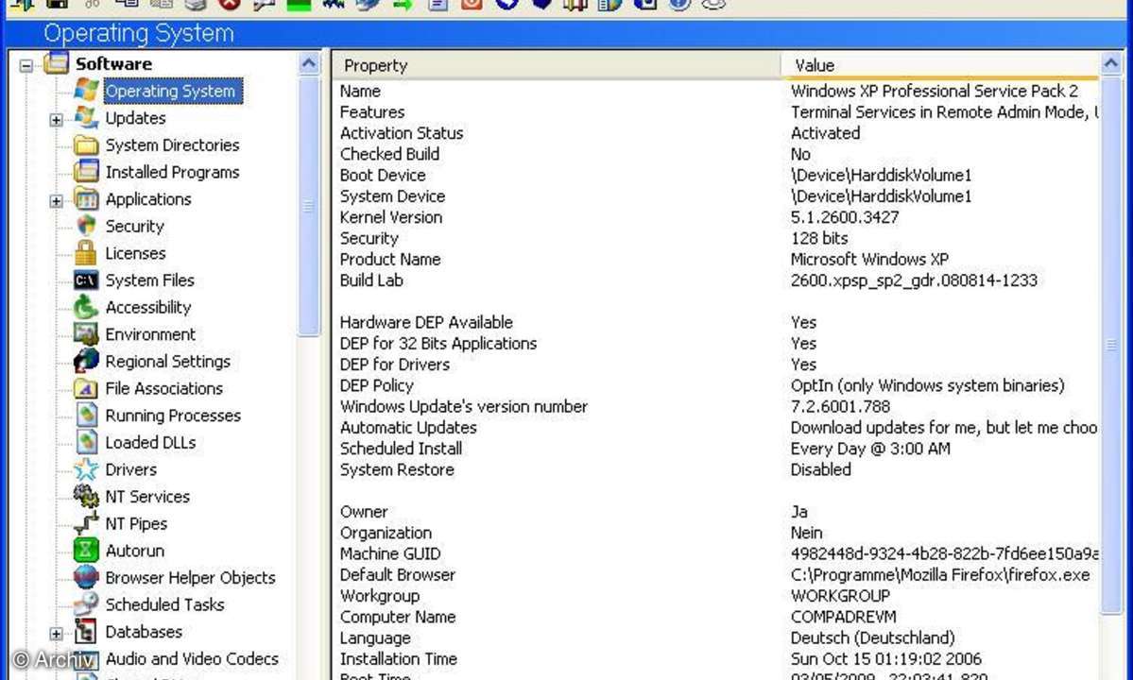Click the Accessibility icon
This screenshot has height=680, width=1133.
[86, 307]
